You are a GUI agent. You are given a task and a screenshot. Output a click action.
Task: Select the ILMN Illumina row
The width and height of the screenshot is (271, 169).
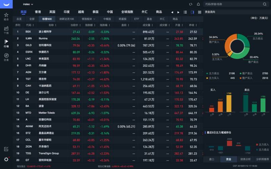(x=108, y=39)
